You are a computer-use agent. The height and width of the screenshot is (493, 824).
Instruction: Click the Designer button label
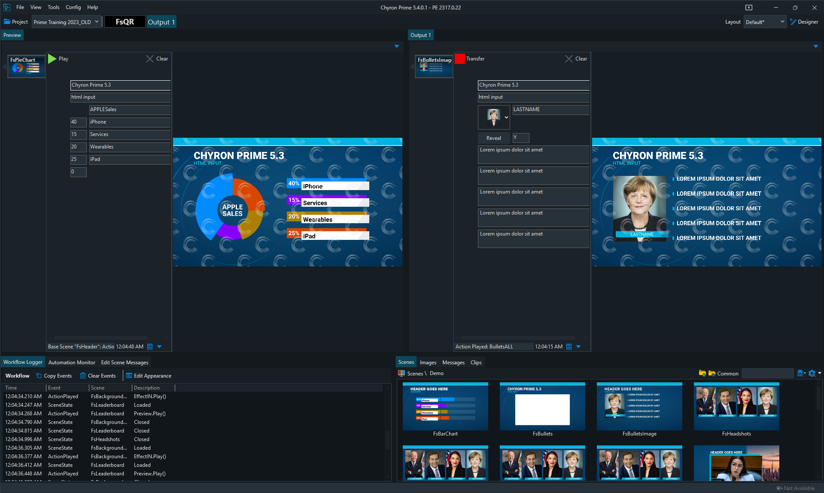point(808,22)
